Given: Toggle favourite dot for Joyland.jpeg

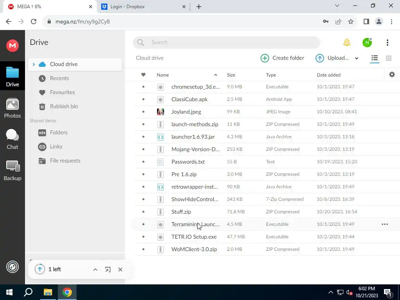Looking at the screenshot, I should (143, 112).
